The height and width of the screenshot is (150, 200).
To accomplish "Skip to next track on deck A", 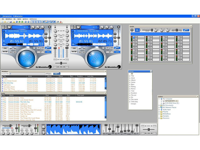I will point(15,49).
